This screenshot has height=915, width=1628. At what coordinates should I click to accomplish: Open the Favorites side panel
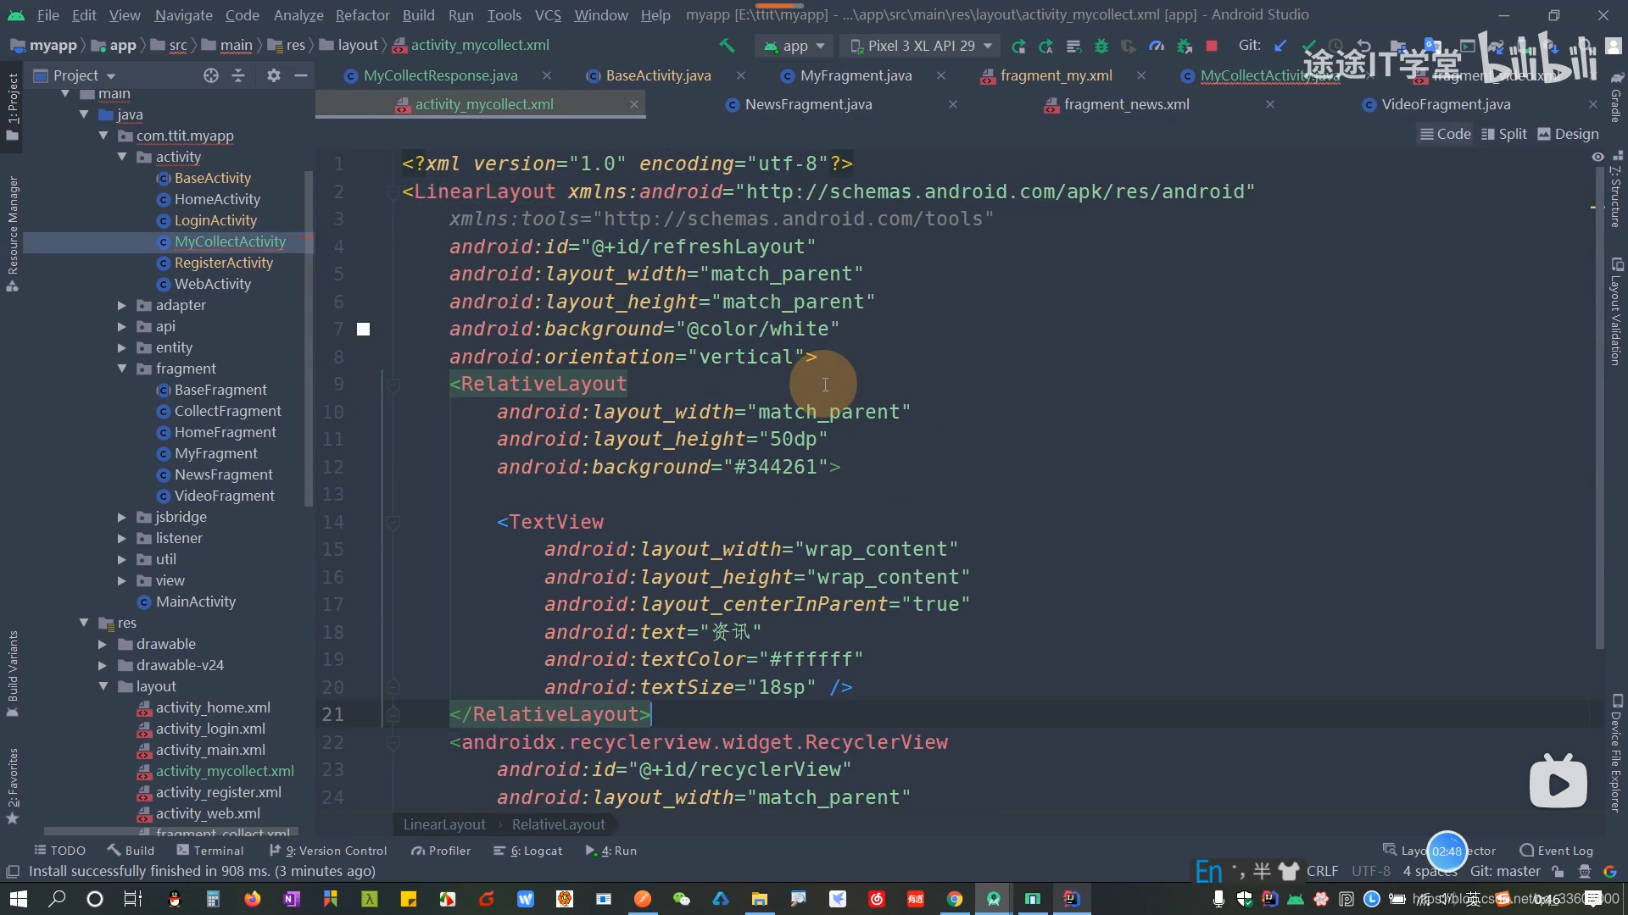click(x=12, y=786)
